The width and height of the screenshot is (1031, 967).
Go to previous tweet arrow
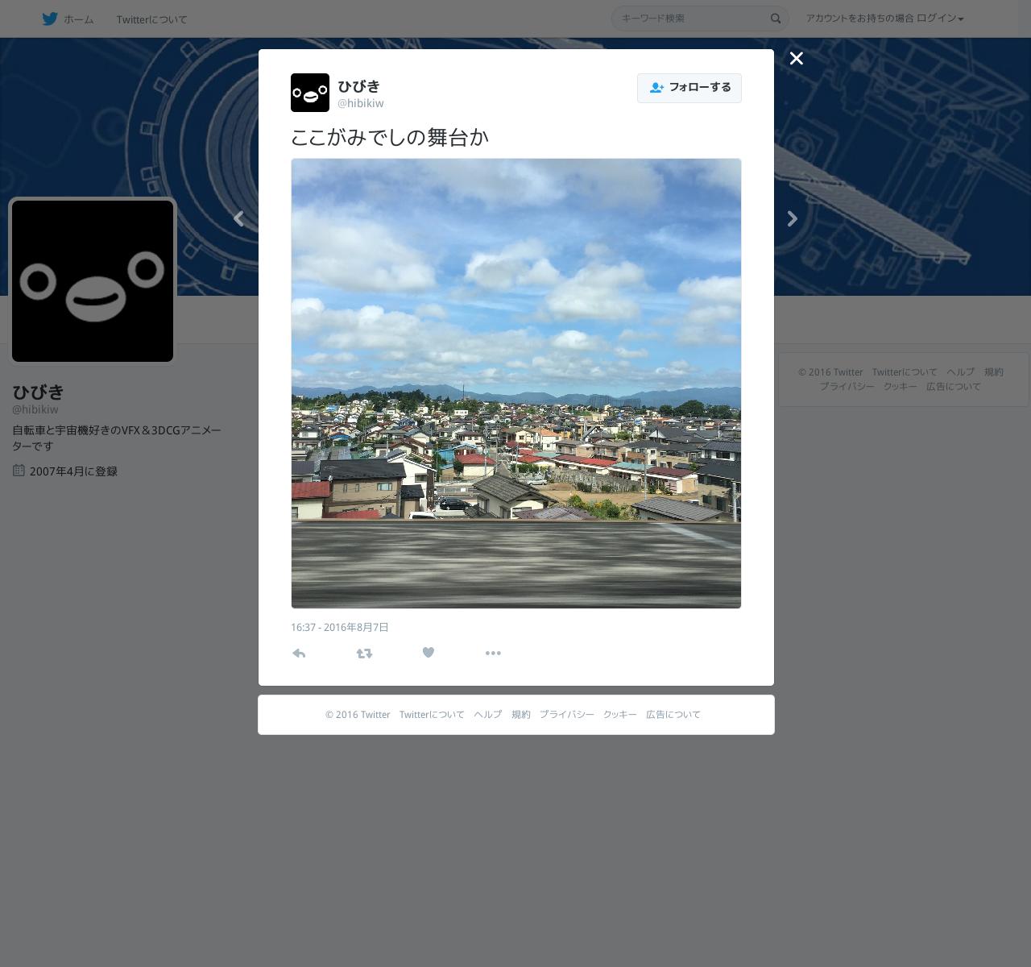tap(238, 218)
